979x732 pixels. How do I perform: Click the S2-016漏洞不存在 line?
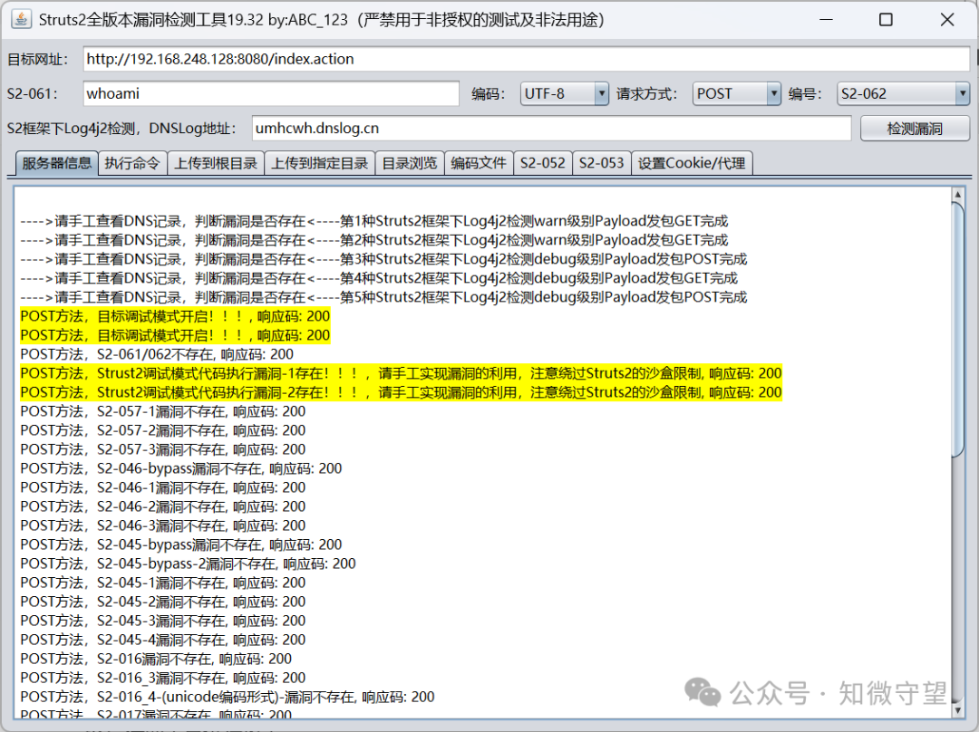pyautogui.click(x=156, y=659)
